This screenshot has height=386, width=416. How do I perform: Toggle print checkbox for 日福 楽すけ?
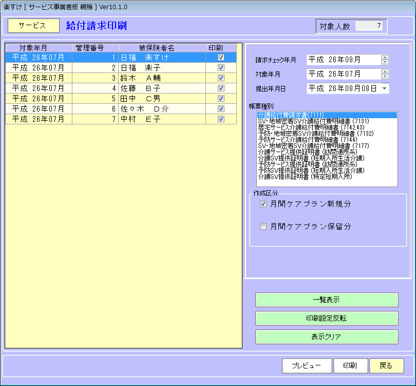(221, 58)
